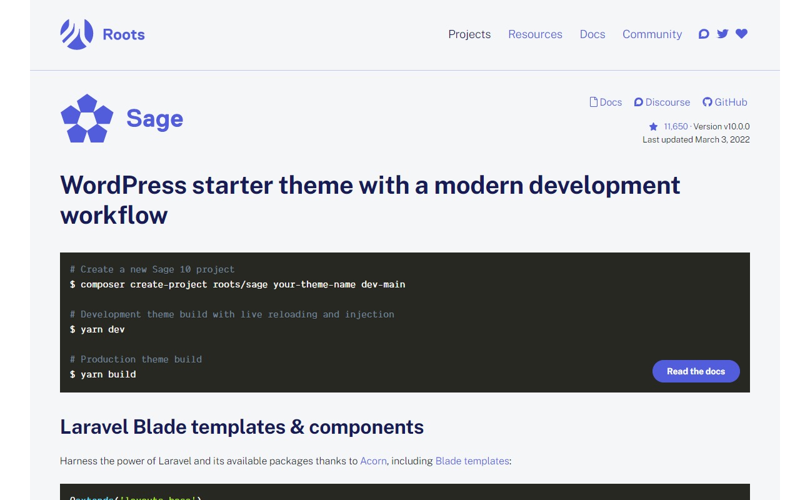The image size is (800, 500).
Task: Click the star icon beside 11,650
Action: 653,126
